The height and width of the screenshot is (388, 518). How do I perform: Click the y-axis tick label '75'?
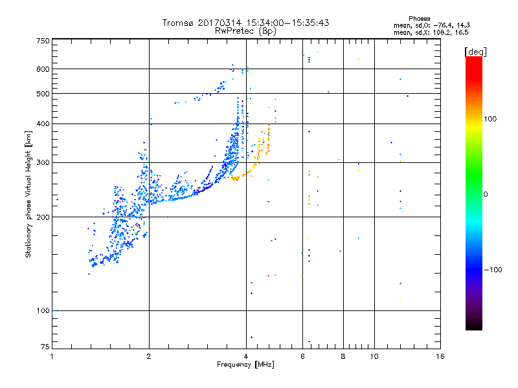[x=45, y=347]
